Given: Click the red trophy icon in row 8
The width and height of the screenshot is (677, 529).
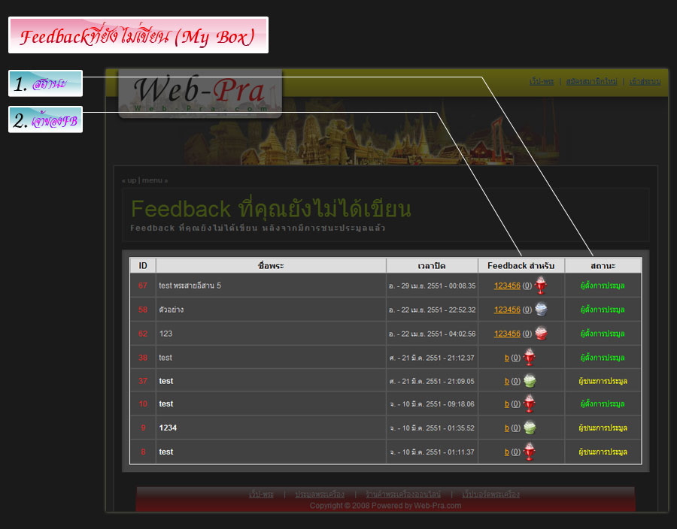Looking at the screenshot, I should [530, 452].
